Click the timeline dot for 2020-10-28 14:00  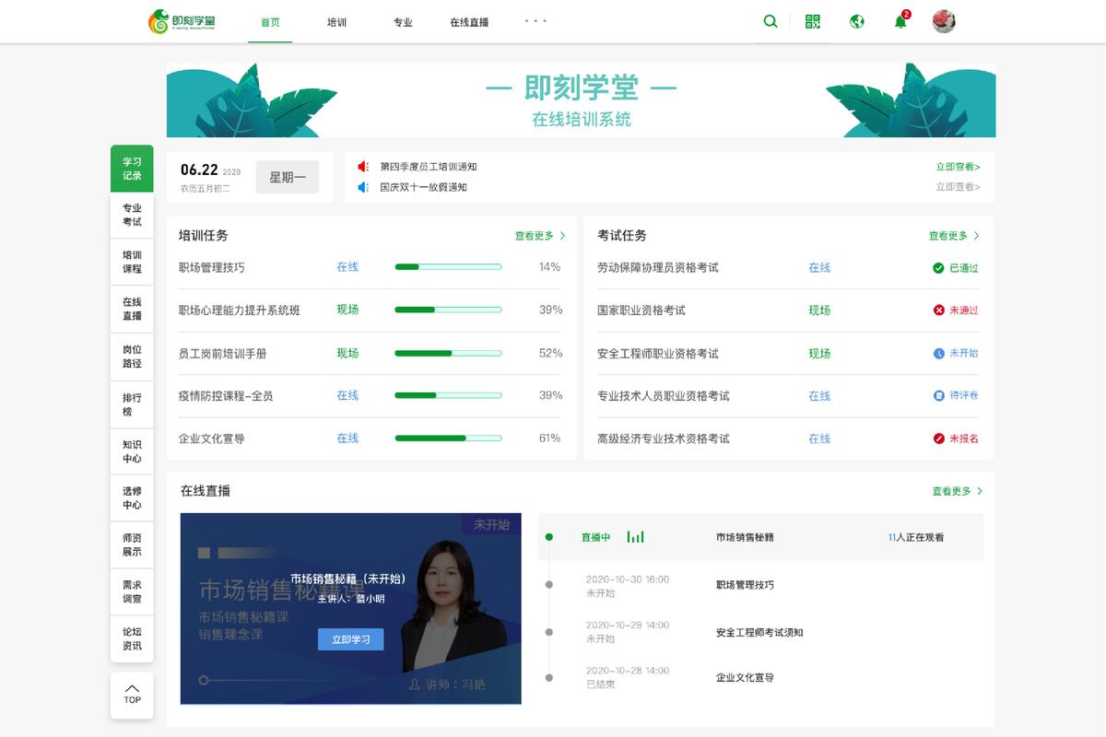coord(549,678)
